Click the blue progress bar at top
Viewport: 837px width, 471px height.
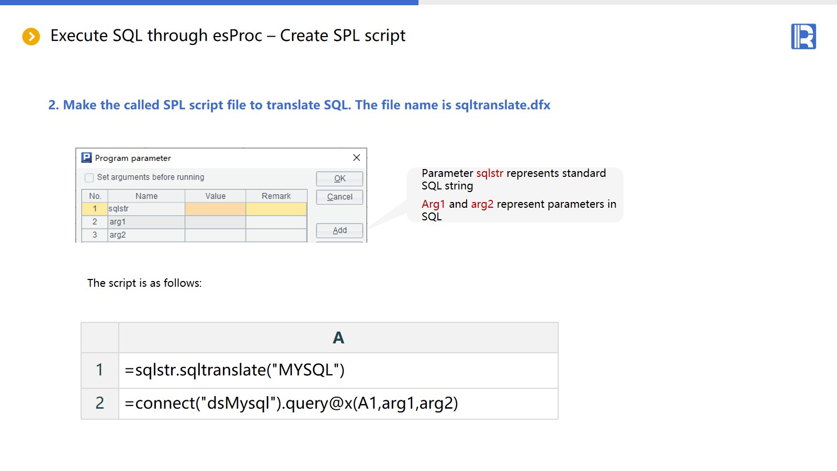pyautogui.click(x=209, y=3)
